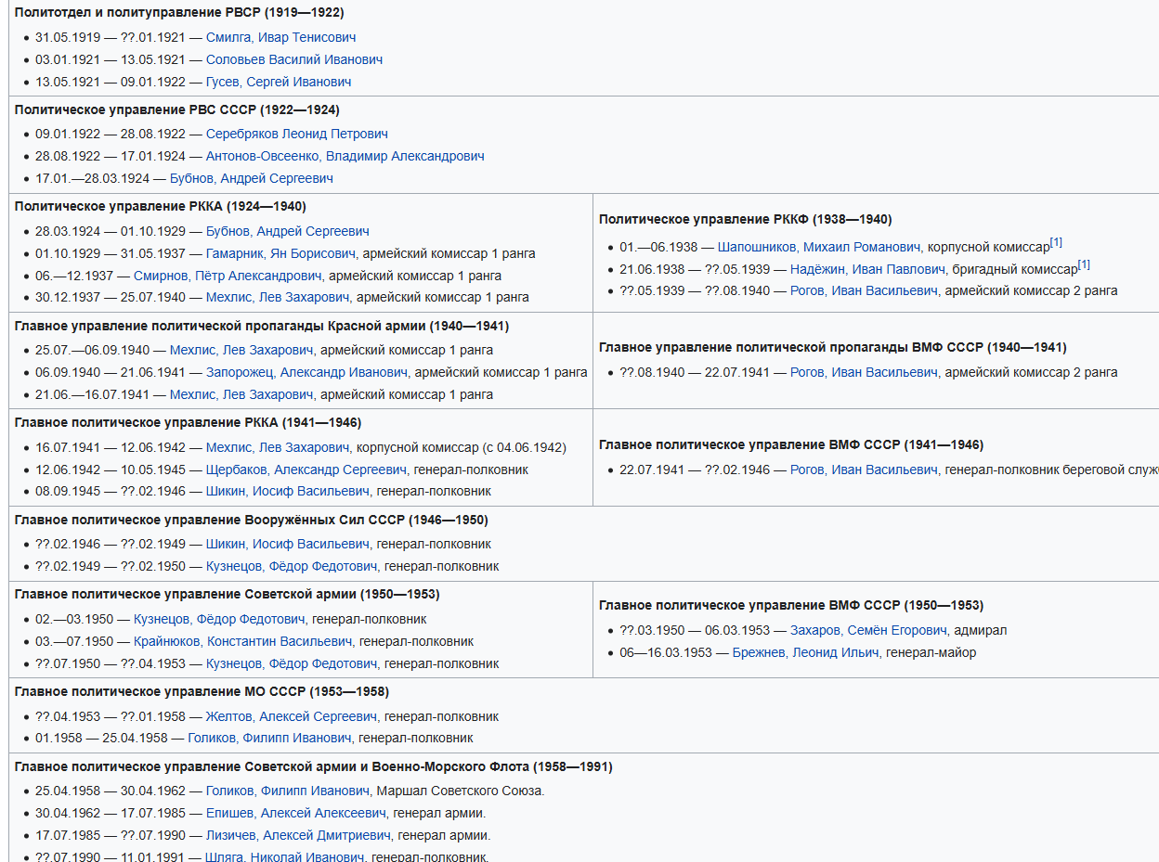This screenshot has height=862, width=1159.
Task: Open Надёжин, Иван Павлович link
Action: pos(867,269)
